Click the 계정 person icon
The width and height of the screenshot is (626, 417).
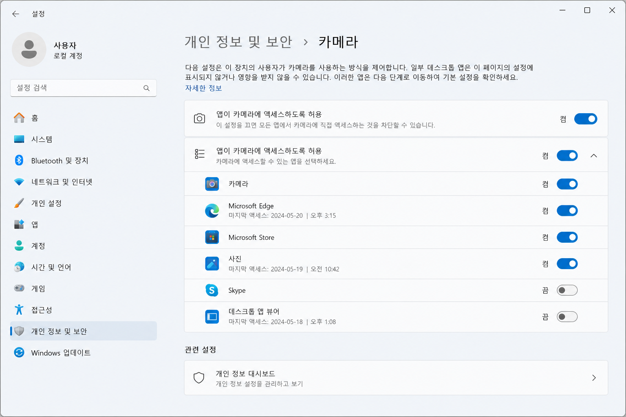click(x=19, y=246)
